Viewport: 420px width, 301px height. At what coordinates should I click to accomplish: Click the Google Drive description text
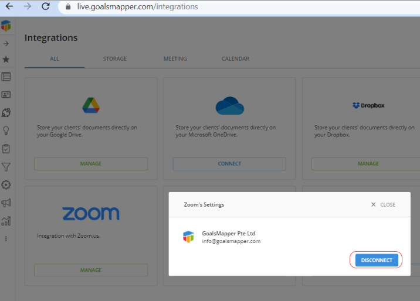(87, 131)
